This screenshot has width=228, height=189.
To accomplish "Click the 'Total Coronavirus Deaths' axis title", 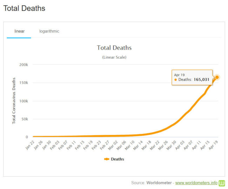I will coord(14,100).
